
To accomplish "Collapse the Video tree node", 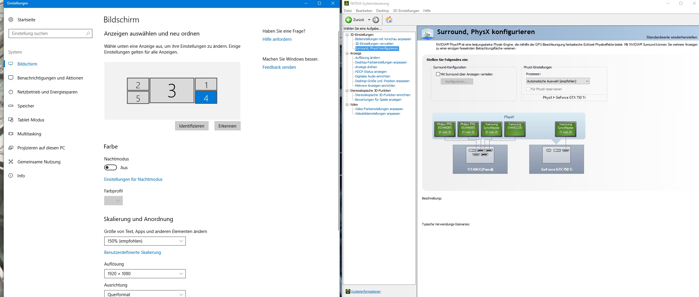I will [x=347, y=105].
